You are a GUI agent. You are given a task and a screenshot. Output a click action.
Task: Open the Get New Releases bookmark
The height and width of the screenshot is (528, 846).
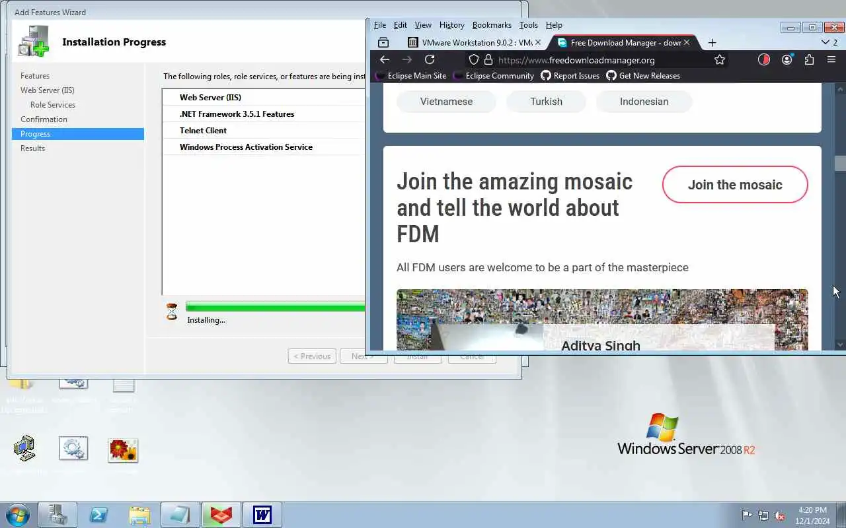[x=643, y=76]
